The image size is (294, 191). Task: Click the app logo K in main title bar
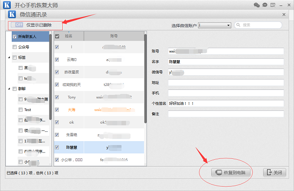point(7,5)
